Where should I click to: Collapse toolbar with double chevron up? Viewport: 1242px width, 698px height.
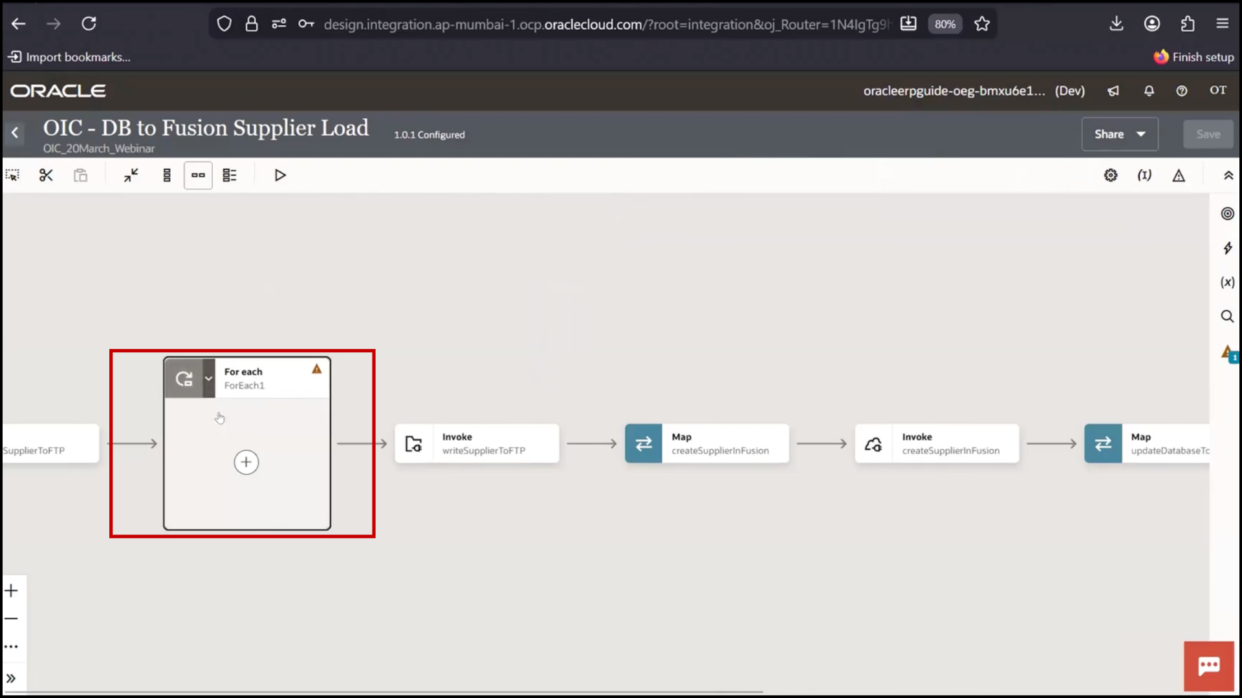pyautogui.click(x=1228, y=176)
